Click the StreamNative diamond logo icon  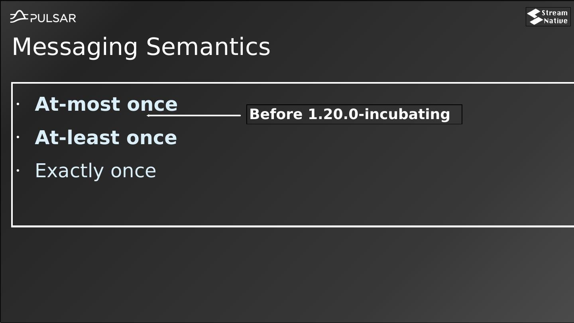click(x=534, y=17)
